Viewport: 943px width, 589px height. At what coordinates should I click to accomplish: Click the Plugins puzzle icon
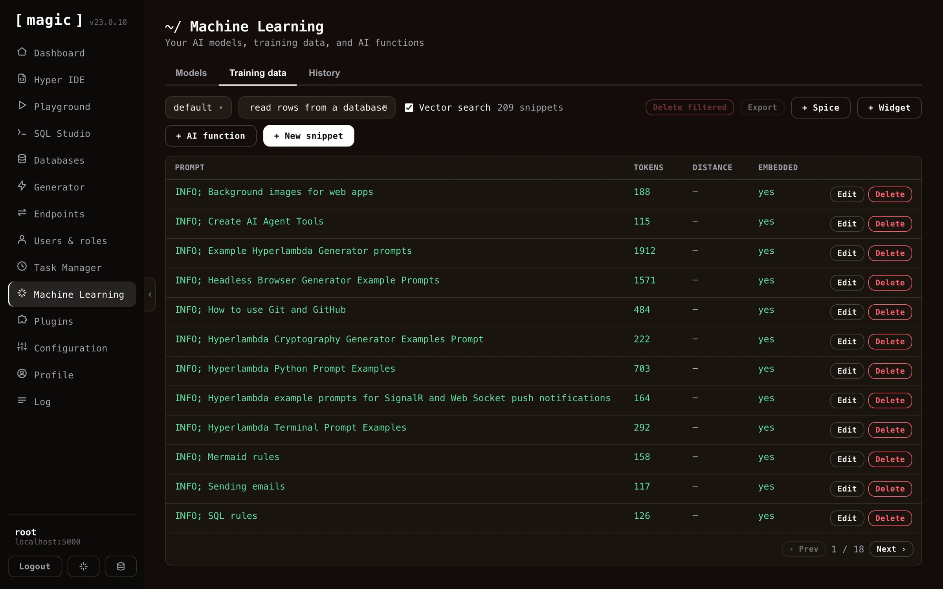pyautogui.click(x=22, y=320)
